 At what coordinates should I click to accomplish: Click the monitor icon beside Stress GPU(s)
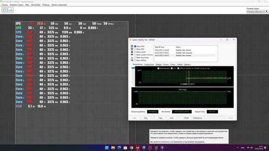(x=132, y=60)
